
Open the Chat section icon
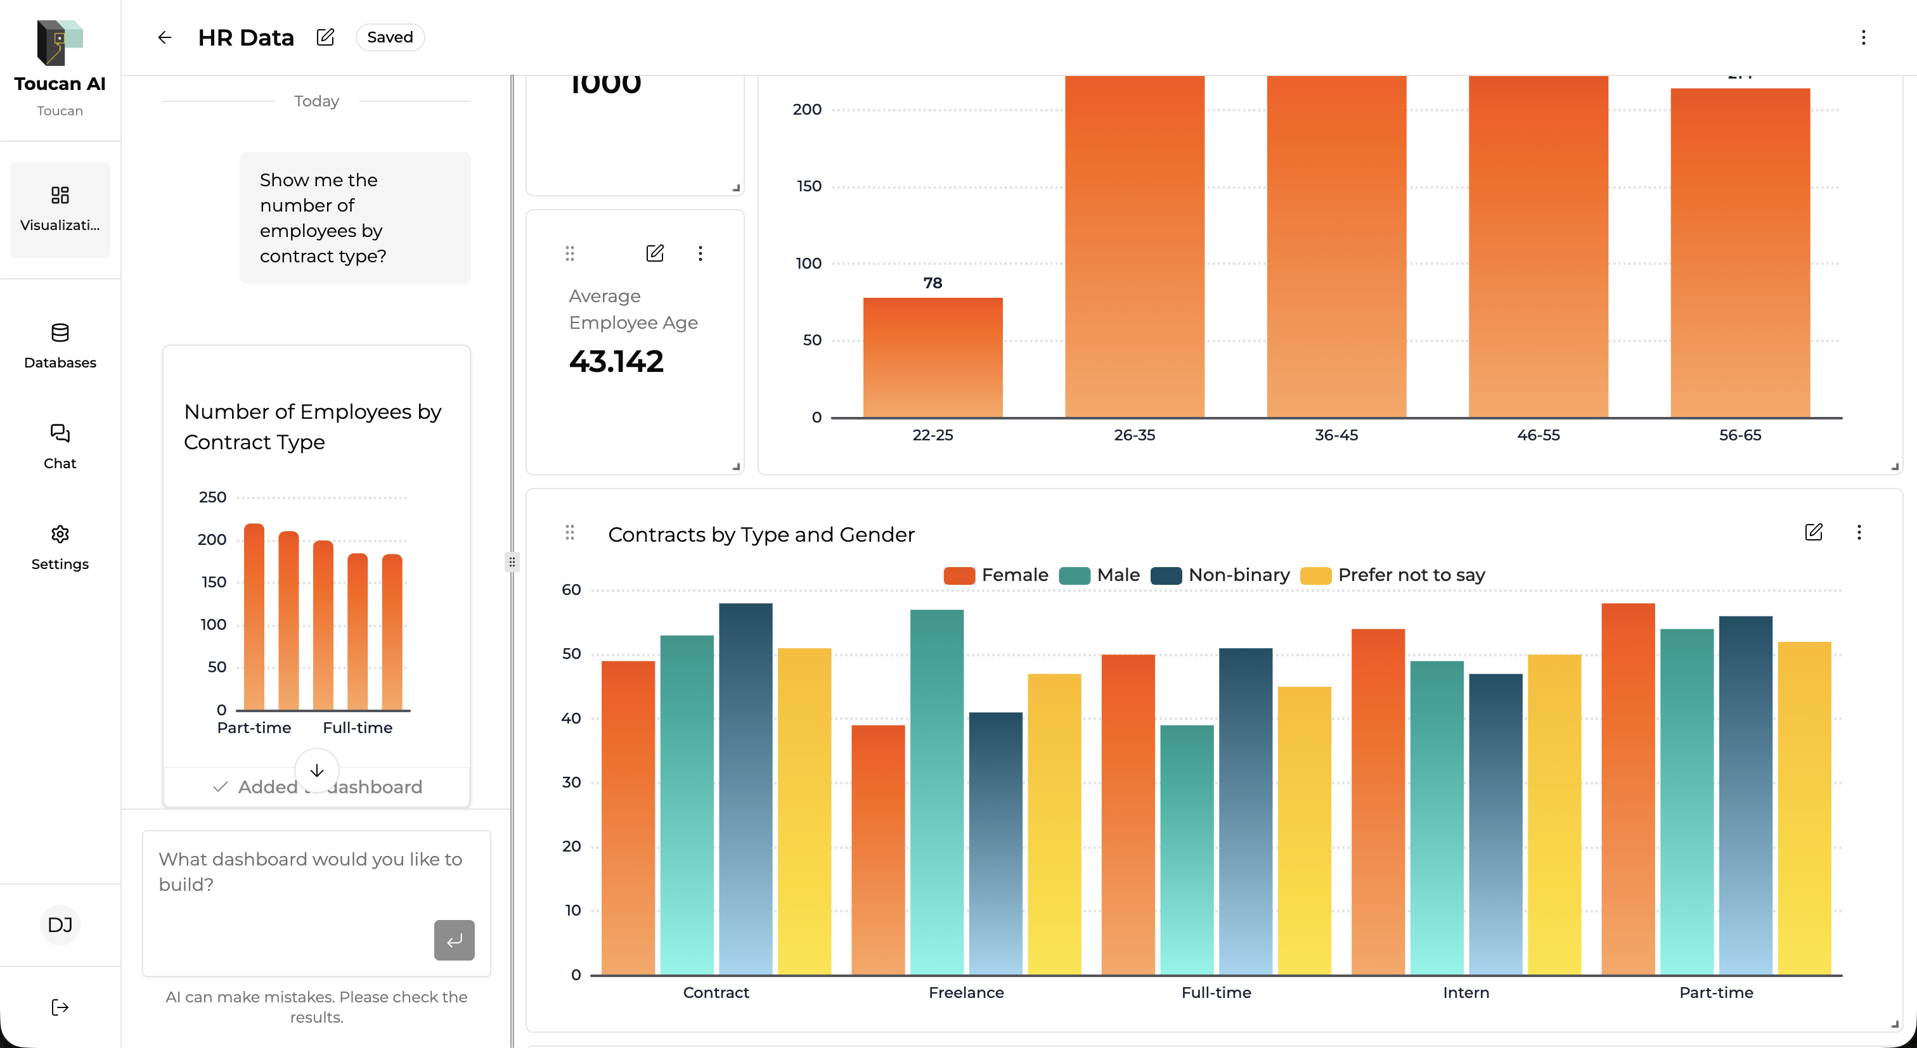[x=60, y=433]
